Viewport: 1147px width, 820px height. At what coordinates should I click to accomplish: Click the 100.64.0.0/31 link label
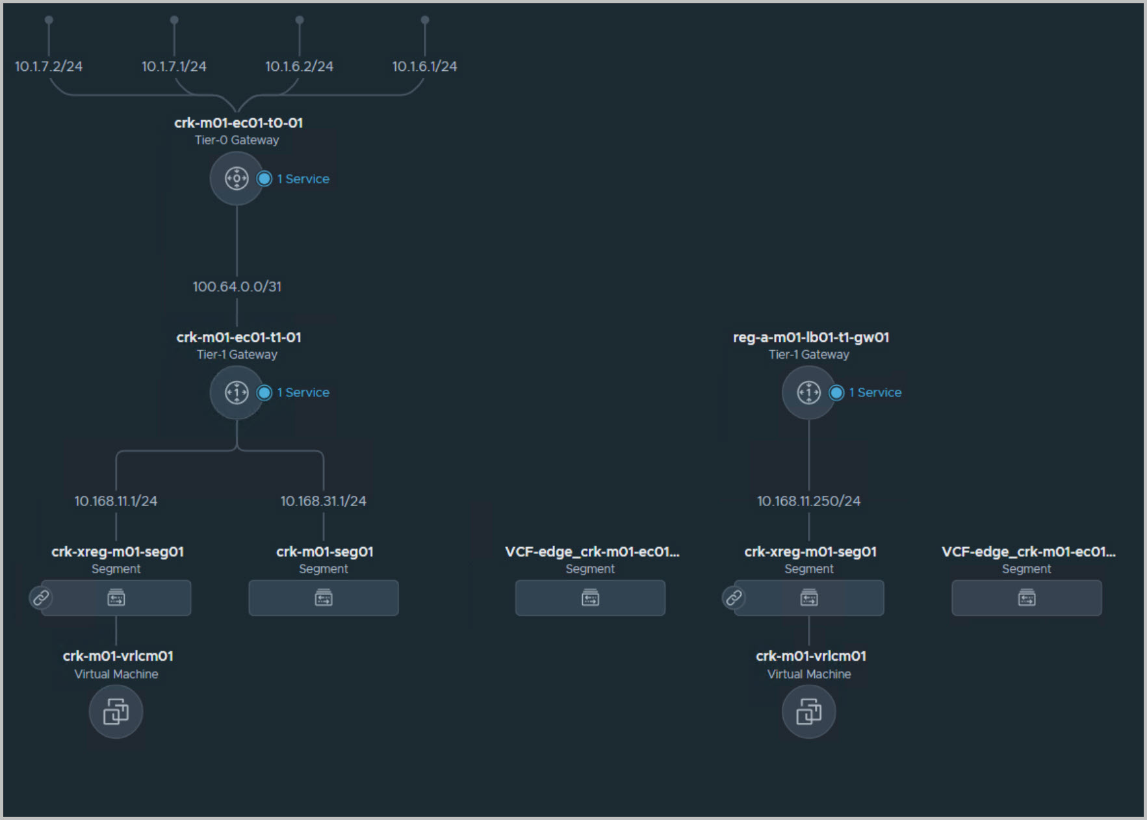(237, 287)
